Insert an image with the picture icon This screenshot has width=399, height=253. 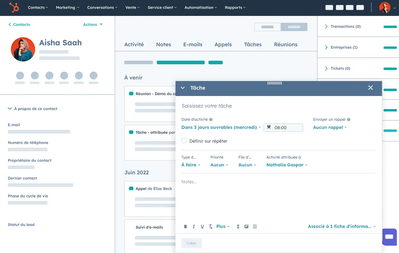pos(246,227)
